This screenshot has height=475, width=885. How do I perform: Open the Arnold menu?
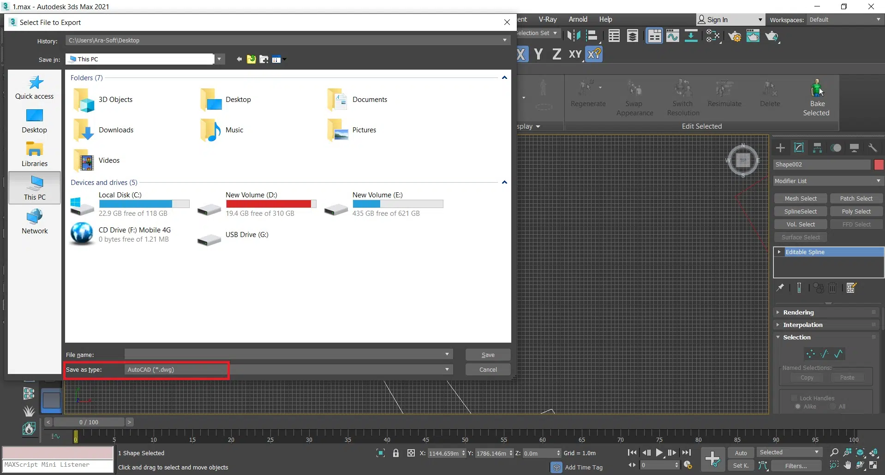coord(578,19)
